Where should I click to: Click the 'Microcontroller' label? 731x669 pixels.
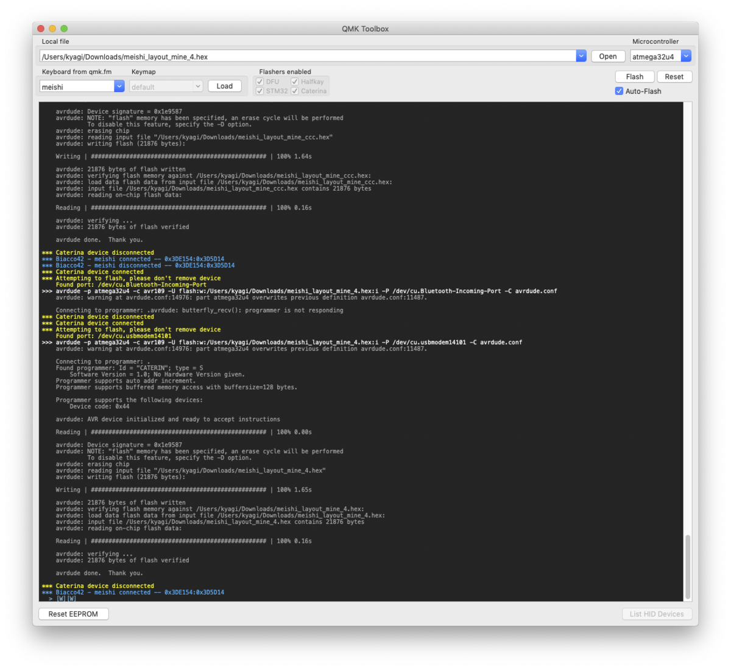[655, 41]
